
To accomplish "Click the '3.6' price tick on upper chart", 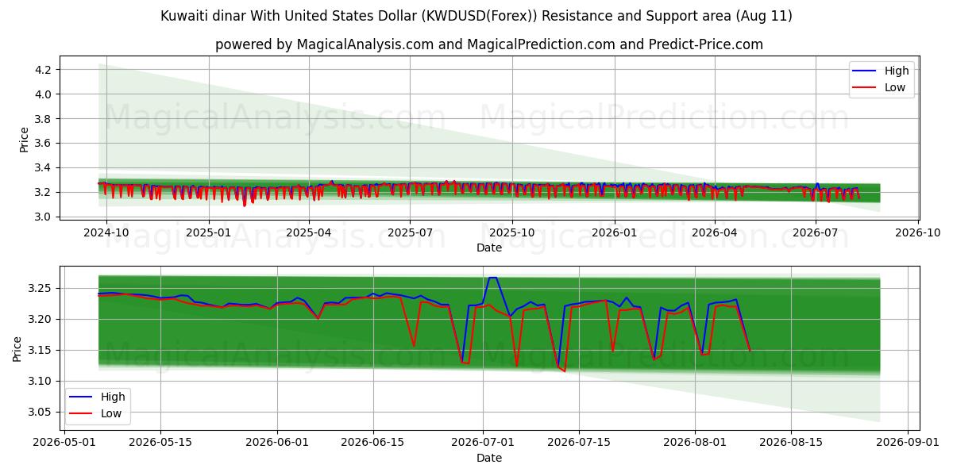I will click(44, 144).
